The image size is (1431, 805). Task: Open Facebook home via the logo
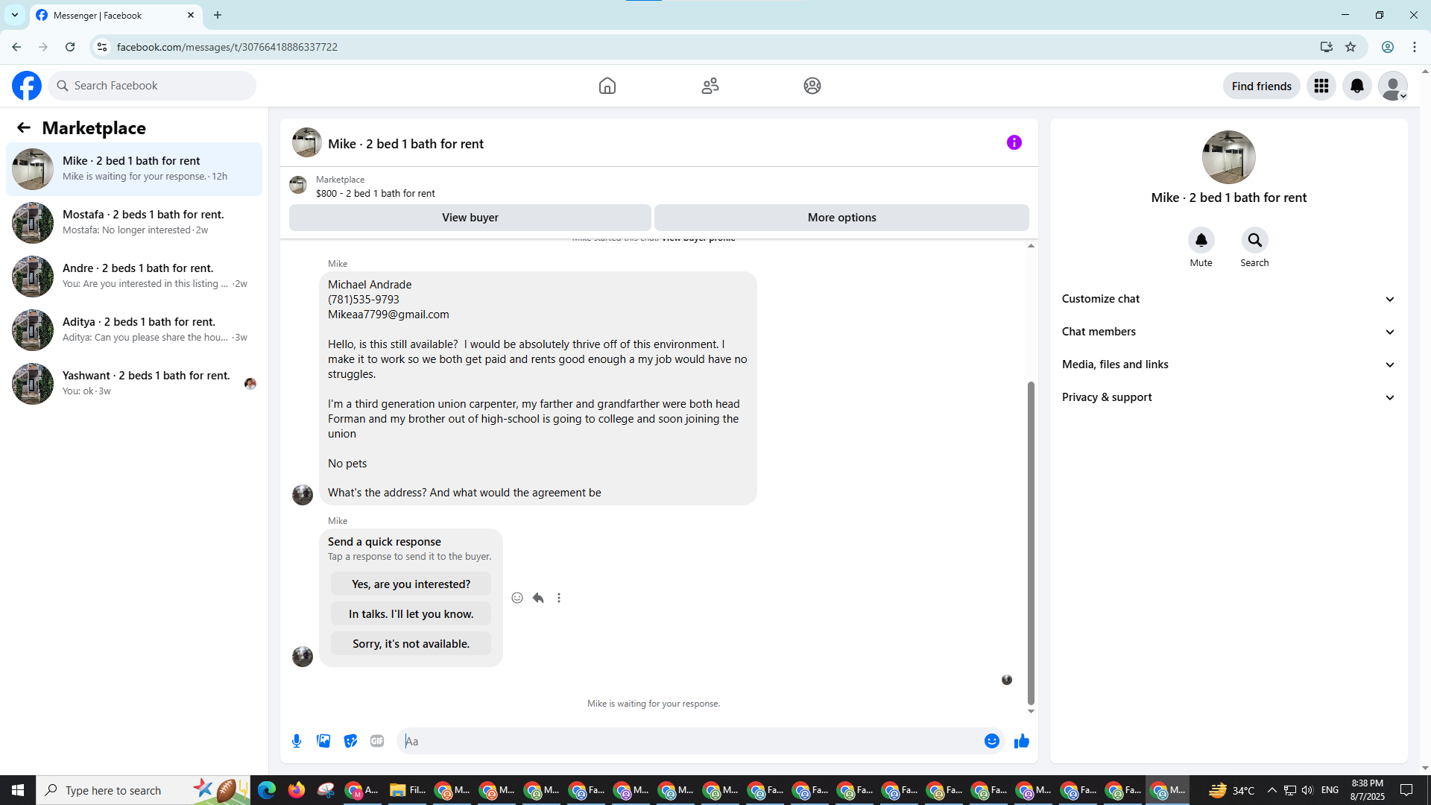27,86
